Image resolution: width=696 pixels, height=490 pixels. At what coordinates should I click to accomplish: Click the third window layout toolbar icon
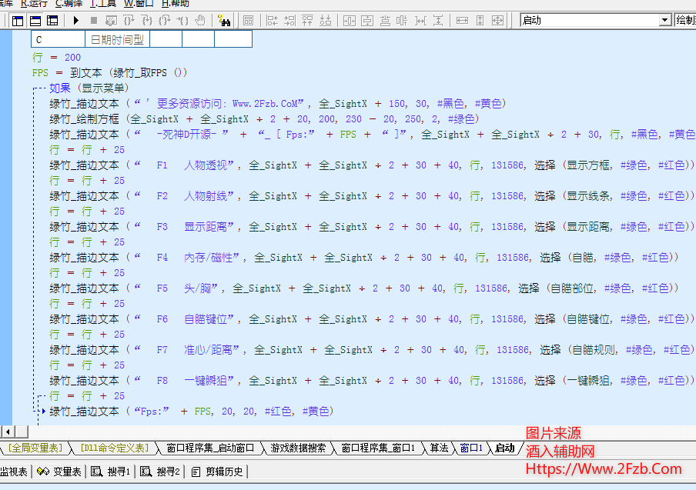click(52, 20)
